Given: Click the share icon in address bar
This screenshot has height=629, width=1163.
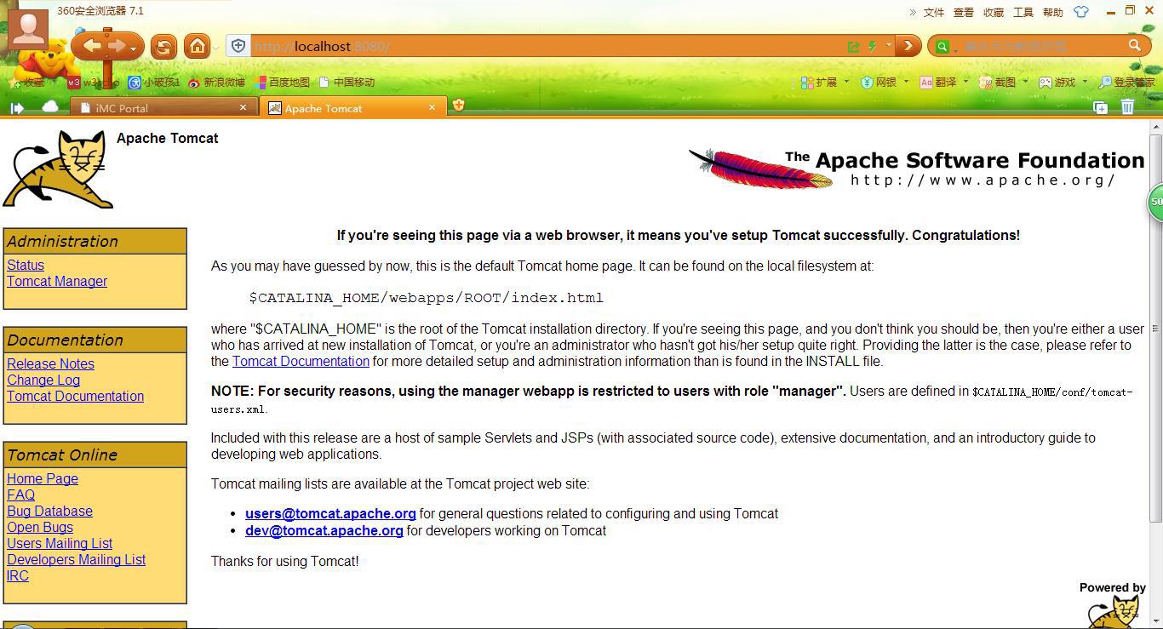Looking at the screenshot, I should click(x=853, y=46).
